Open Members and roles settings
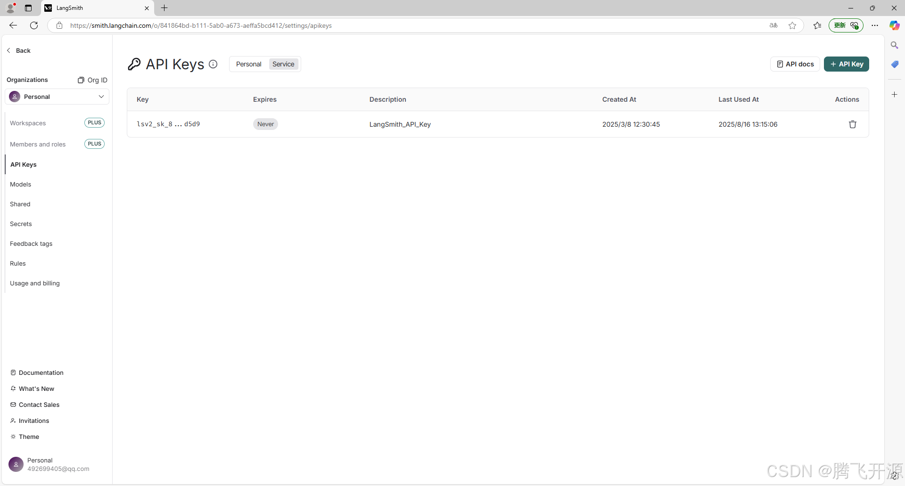Image resolution: width=905 pixels, height=486 pixels. [38, 144]
